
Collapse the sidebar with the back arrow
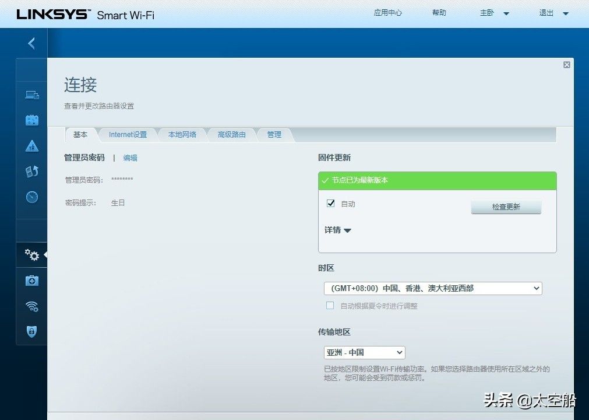point(31,43)
